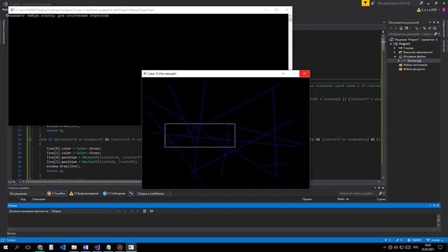Click the unpushed commits arrow in status bar
Screen dimensions: 448x252
point(387,240)
